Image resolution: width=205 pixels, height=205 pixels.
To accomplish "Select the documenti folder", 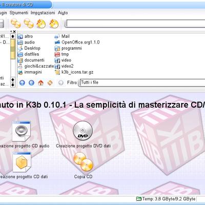I will point(31,60).
